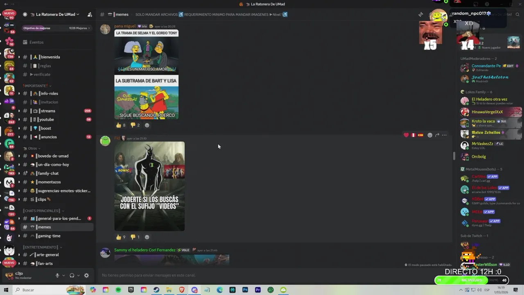This screenshot has height=295, width=524.
Task: Open more options on Fid's message
Action: coord(444,135)
